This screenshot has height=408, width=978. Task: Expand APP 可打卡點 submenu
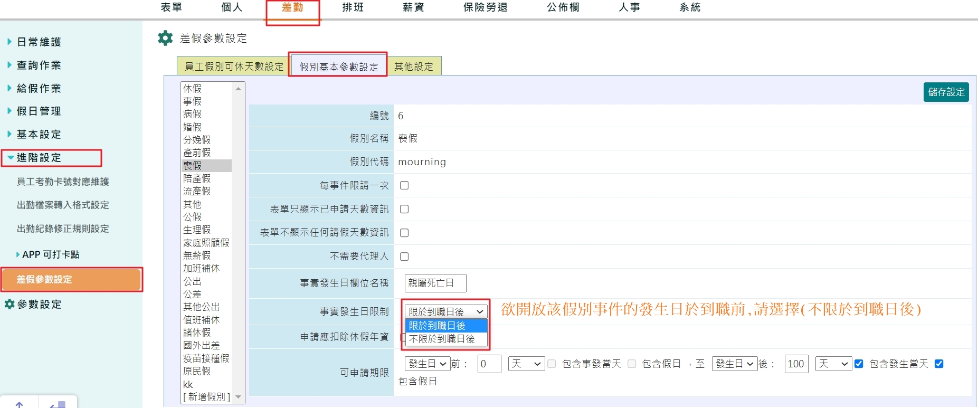click(50, 254)
